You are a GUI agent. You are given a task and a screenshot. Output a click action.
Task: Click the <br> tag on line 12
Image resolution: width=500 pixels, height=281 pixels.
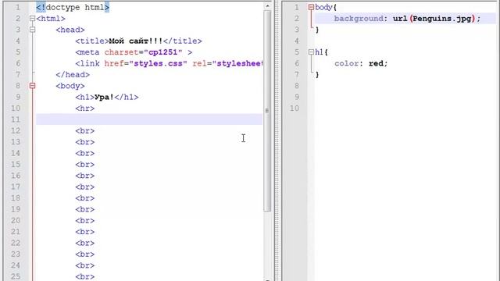tap(85, 131)
